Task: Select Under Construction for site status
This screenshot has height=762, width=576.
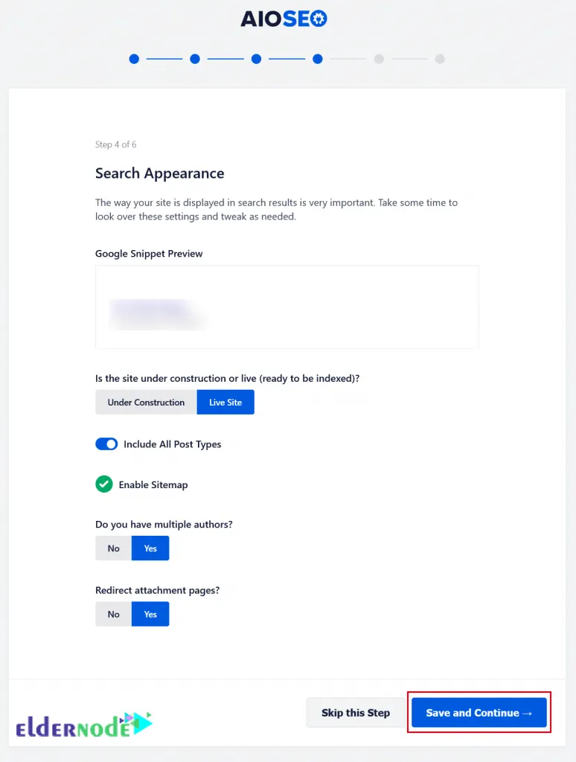Action: point(145,402)
